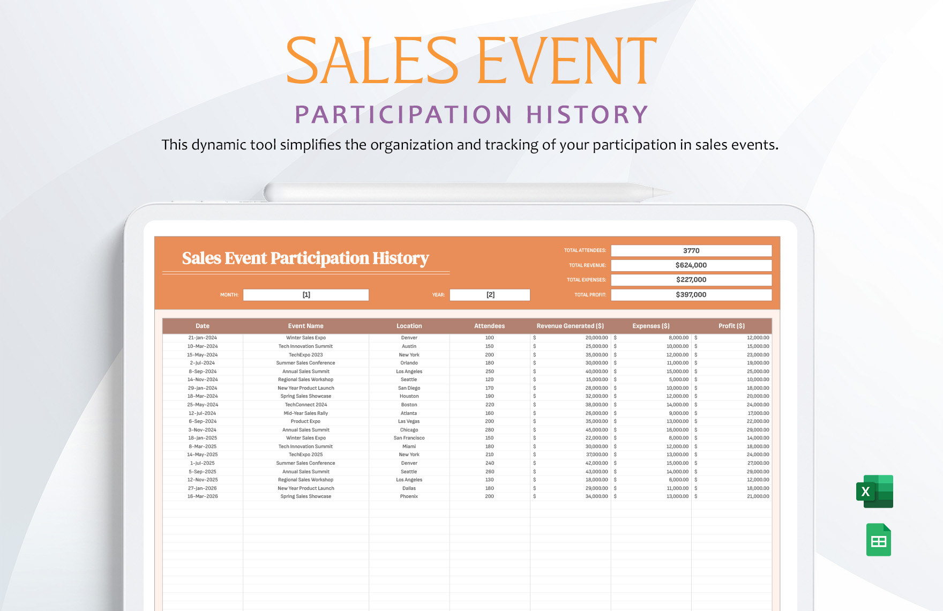Click the Google Sheets icon

point(879,540)
